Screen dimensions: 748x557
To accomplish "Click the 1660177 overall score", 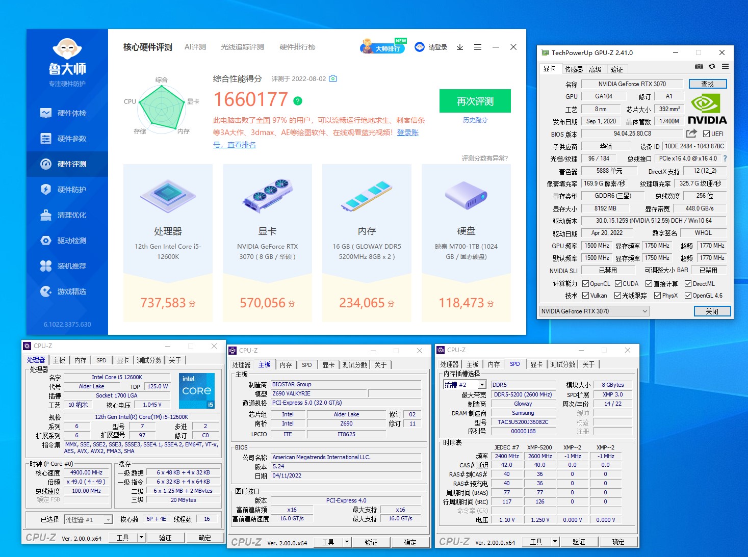I will click(250, 99).
